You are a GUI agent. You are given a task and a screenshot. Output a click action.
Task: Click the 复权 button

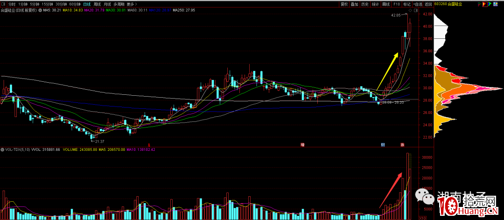344,4
